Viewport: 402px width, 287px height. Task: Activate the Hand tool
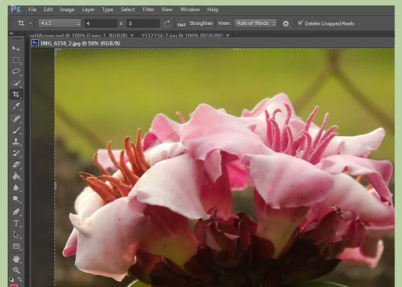pyautogui.click(x=16, y=258)
